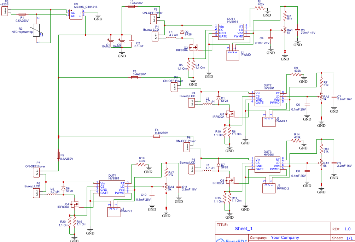The image size is (355, 242).
Task: Click the D9 MB10S bridge rectifier
Action: tap(76, 14)
